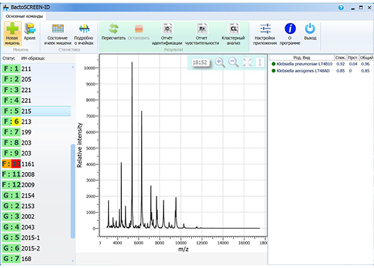This screenshot has width=374, height=268.
Task: Select sample row F:1 211
Action: click(x=36, y=69)
